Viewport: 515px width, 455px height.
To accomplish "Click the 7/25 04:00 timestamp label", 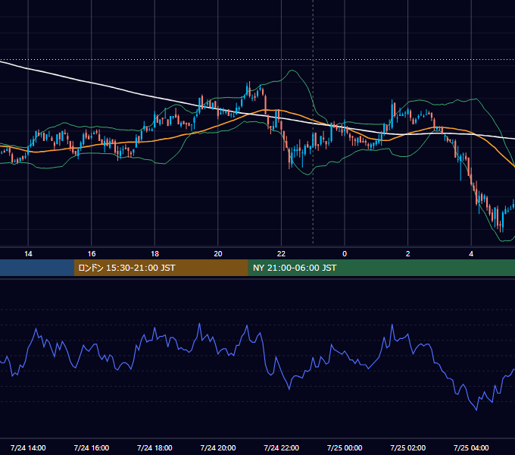I will (x=471, y=447).
